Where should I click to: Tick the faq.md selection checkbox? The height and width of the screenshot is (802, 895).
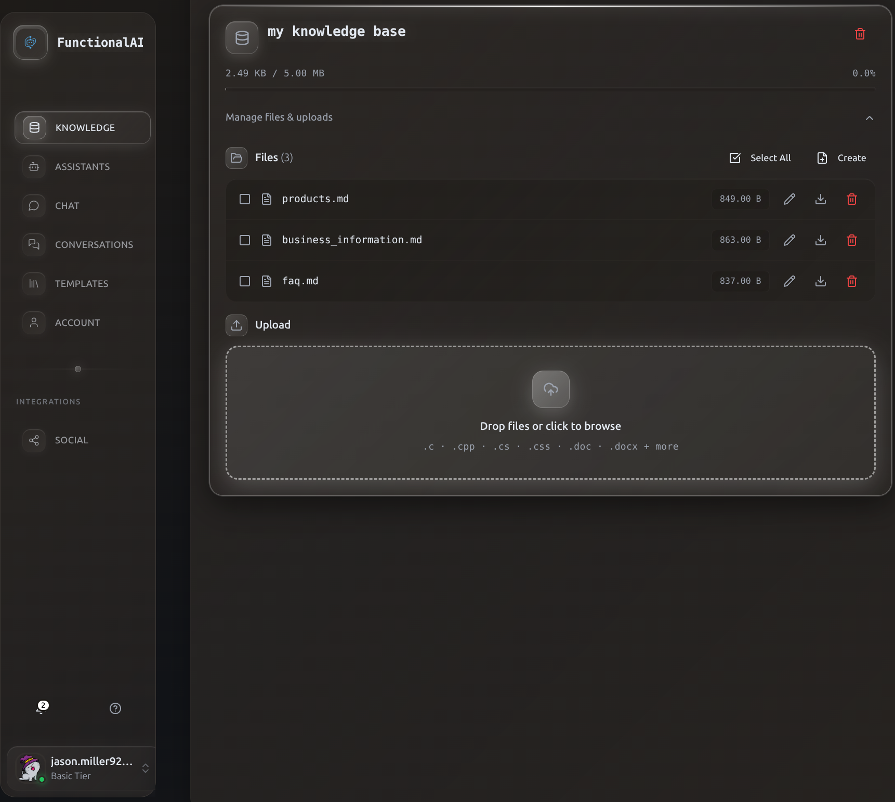[244, 281]
